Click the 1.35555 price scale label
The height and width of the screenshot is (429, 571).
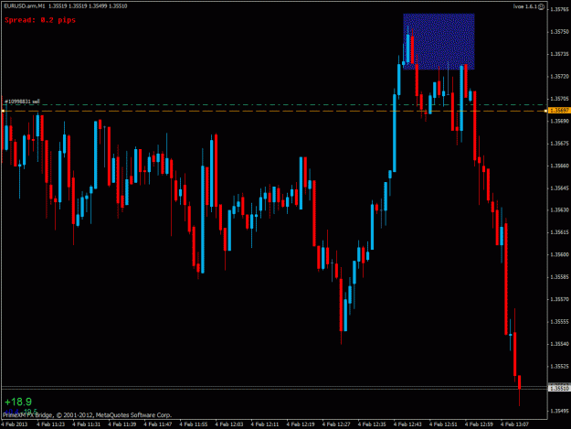pyautogui.click(x=560, y=322)
